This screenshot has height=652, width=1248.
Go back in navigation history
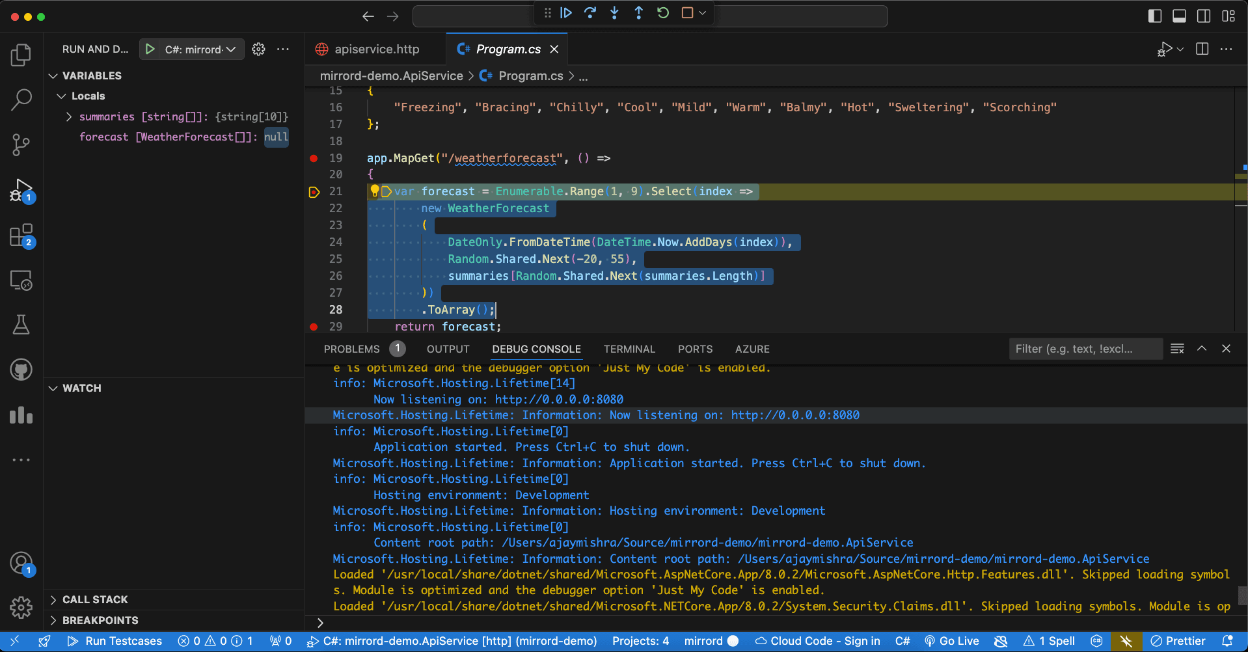[368, 16]
